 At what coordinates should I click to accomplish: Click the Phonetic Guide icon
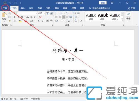pos(48,13)
